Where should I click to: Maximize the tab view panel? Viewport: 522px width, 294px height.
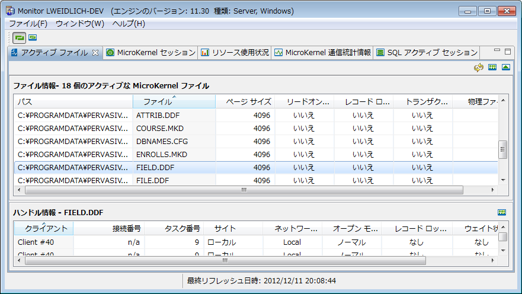[507, 52]
